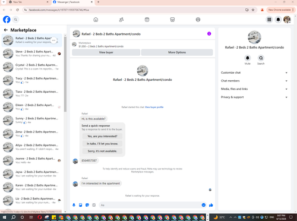297x221 pixels.
Task: Search in conversation with the magnifier icon
Action: tap(261, 58)
